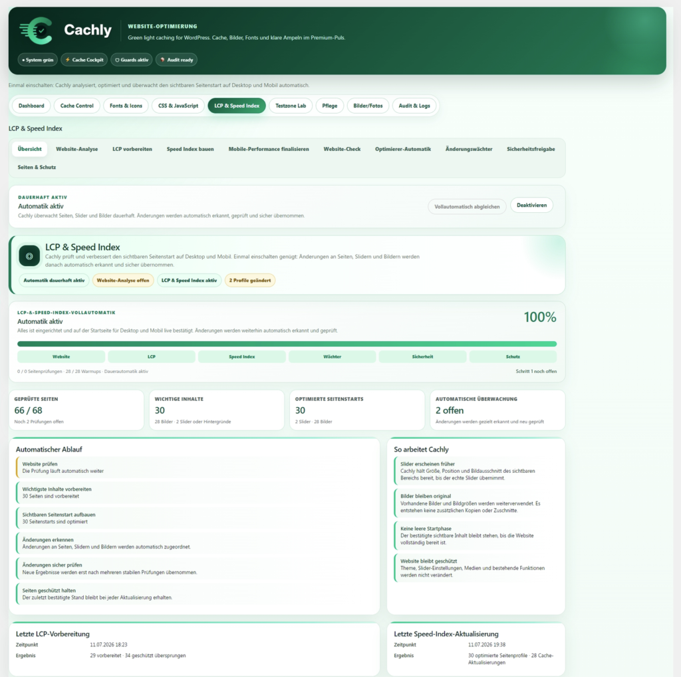Open the Bilder/Fotos tab
Viewport: 681px width, 677px height.
coord(368,106)
